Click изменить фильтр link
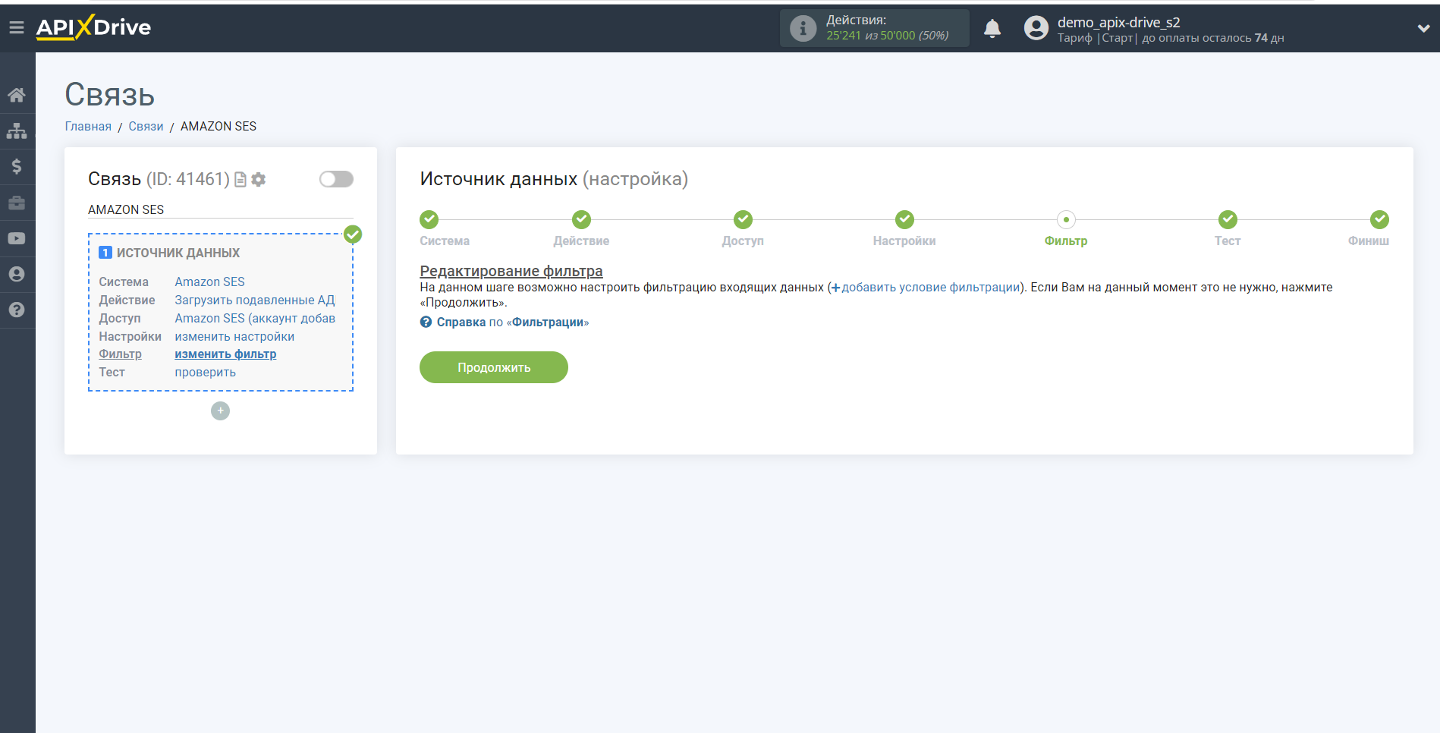 225,354
